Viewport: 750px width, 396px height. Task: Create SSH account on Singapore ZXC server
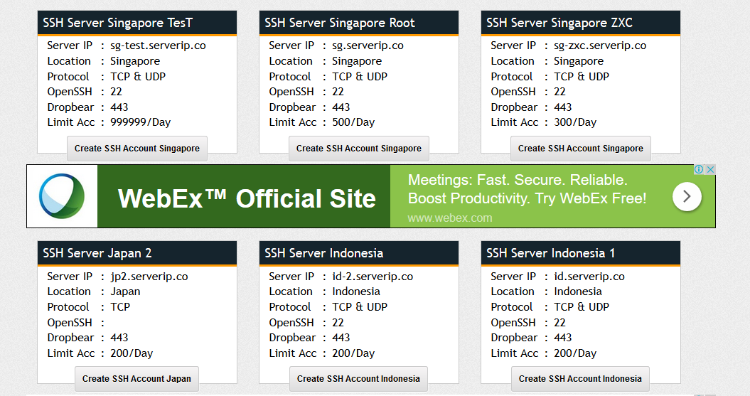[581, 149]
